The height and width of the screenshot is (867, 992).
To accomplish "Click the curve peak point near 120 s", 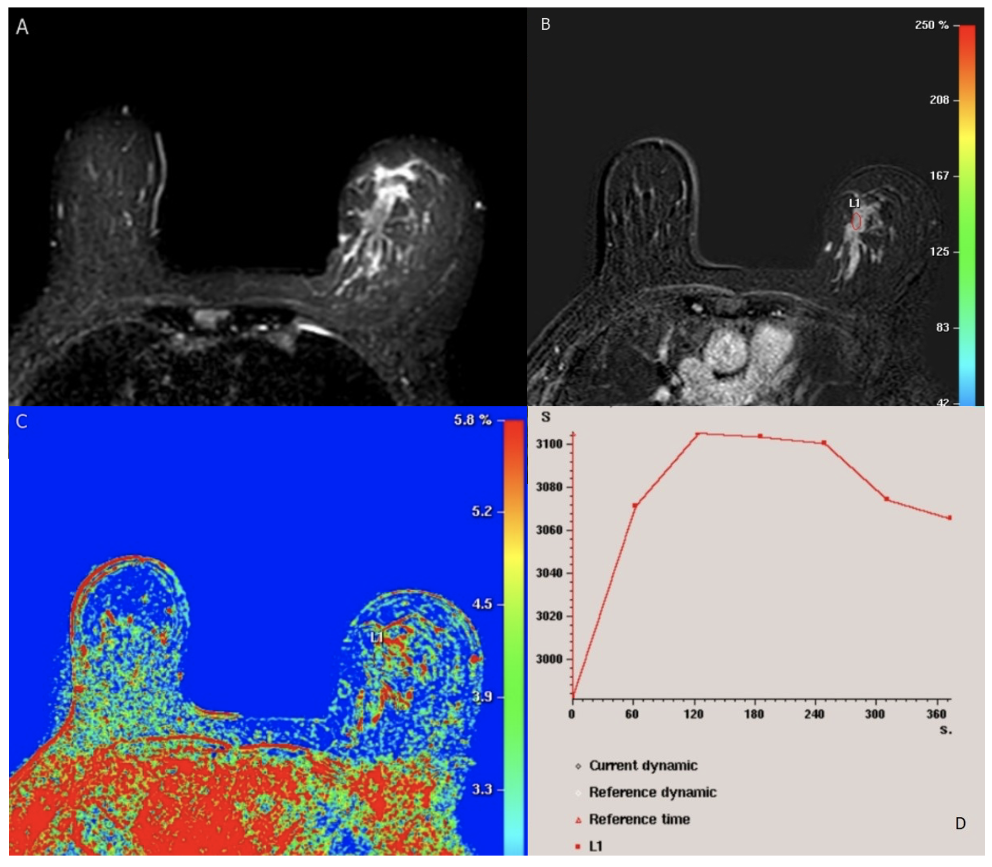I will click(698, 433).
